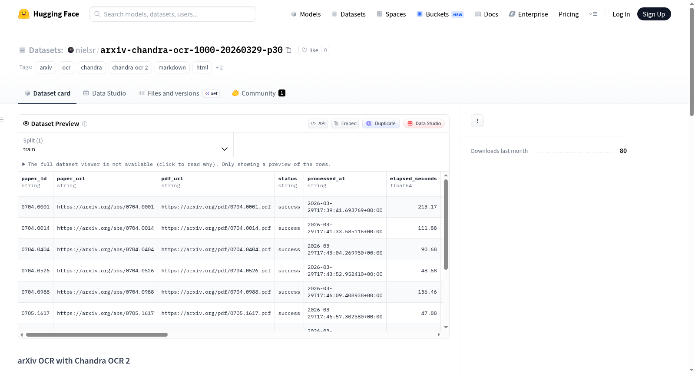Open Buckets in the top navigation

[x=440, y=14]
